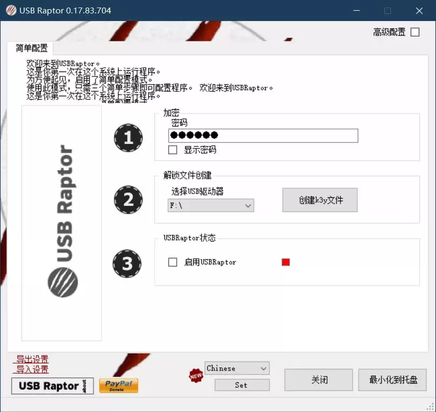
Task: Minimize the USB Raptor window
Action: [x=357, y=11]
